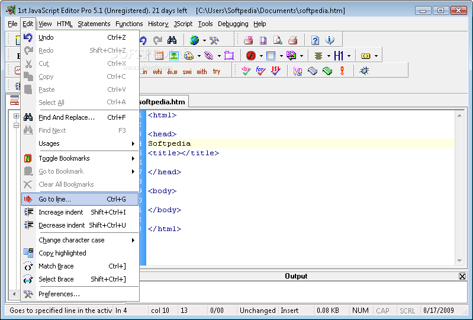473x320 pixels.
Task: Click left panel scroll-left arrow
Action: [14, 294]
